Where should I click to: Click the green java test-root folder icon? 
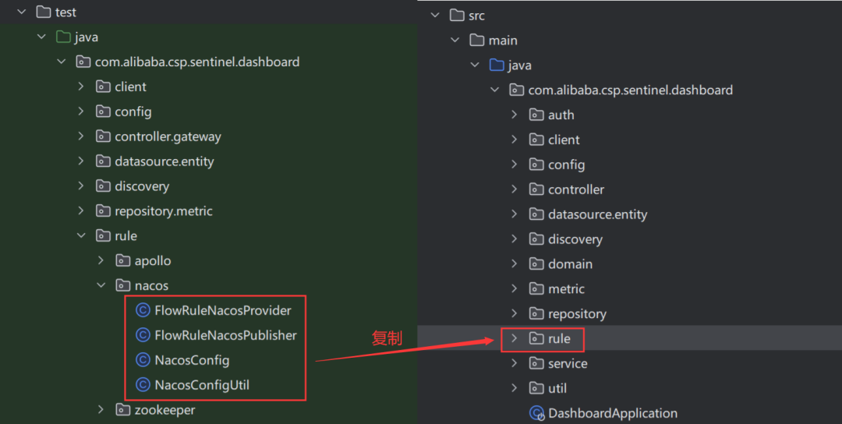(63, 37)
